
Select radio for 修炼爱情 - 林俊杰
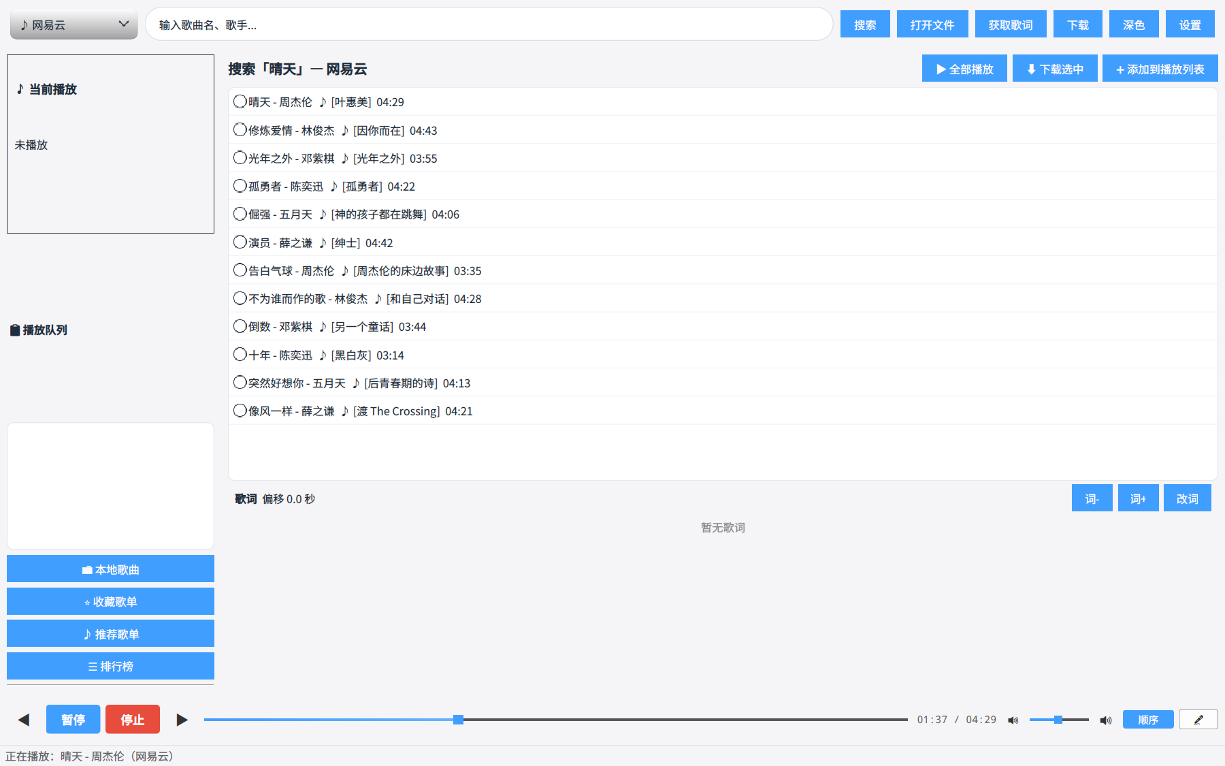[240, 129]
